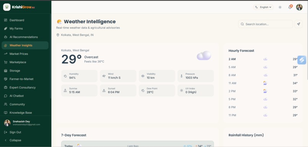Image resolution: width=308 pixels, height=147 pixels.
Task: Collapse the sidebar
Action: 25,141
